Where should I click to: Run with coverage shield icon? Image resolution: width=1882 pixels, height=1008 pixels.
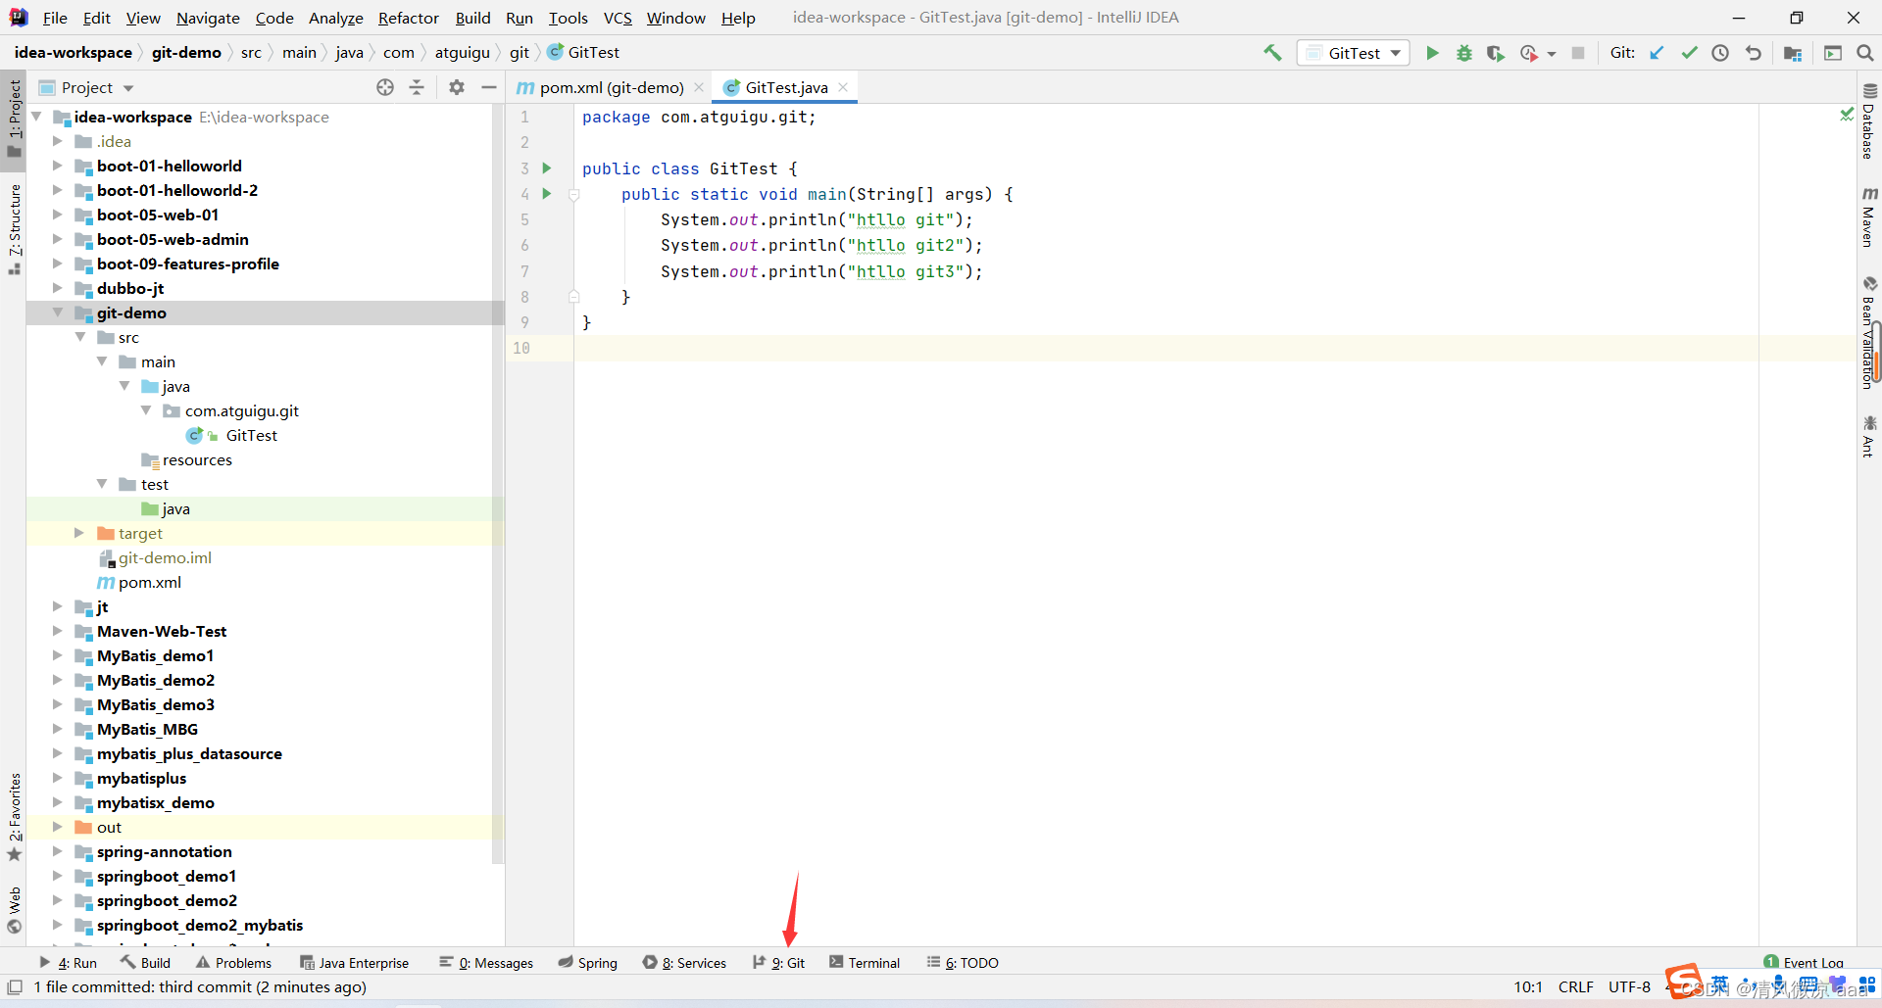[1495, 53]
